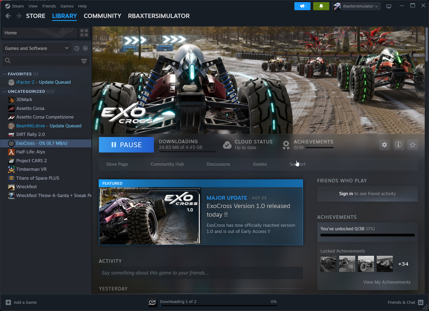Switch library to grid view icon beside Home

pos(84,33)
